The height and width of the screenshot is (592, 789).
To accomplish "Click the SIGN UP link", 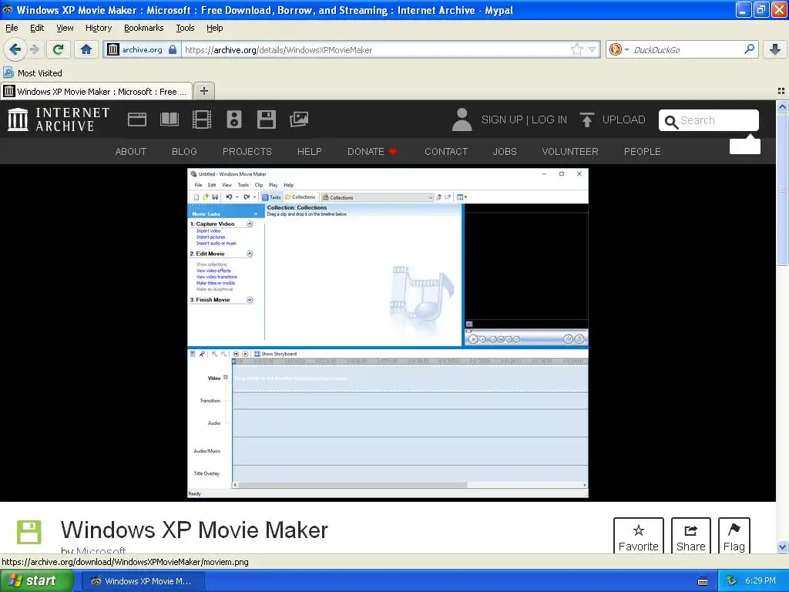I will [502, 119].
